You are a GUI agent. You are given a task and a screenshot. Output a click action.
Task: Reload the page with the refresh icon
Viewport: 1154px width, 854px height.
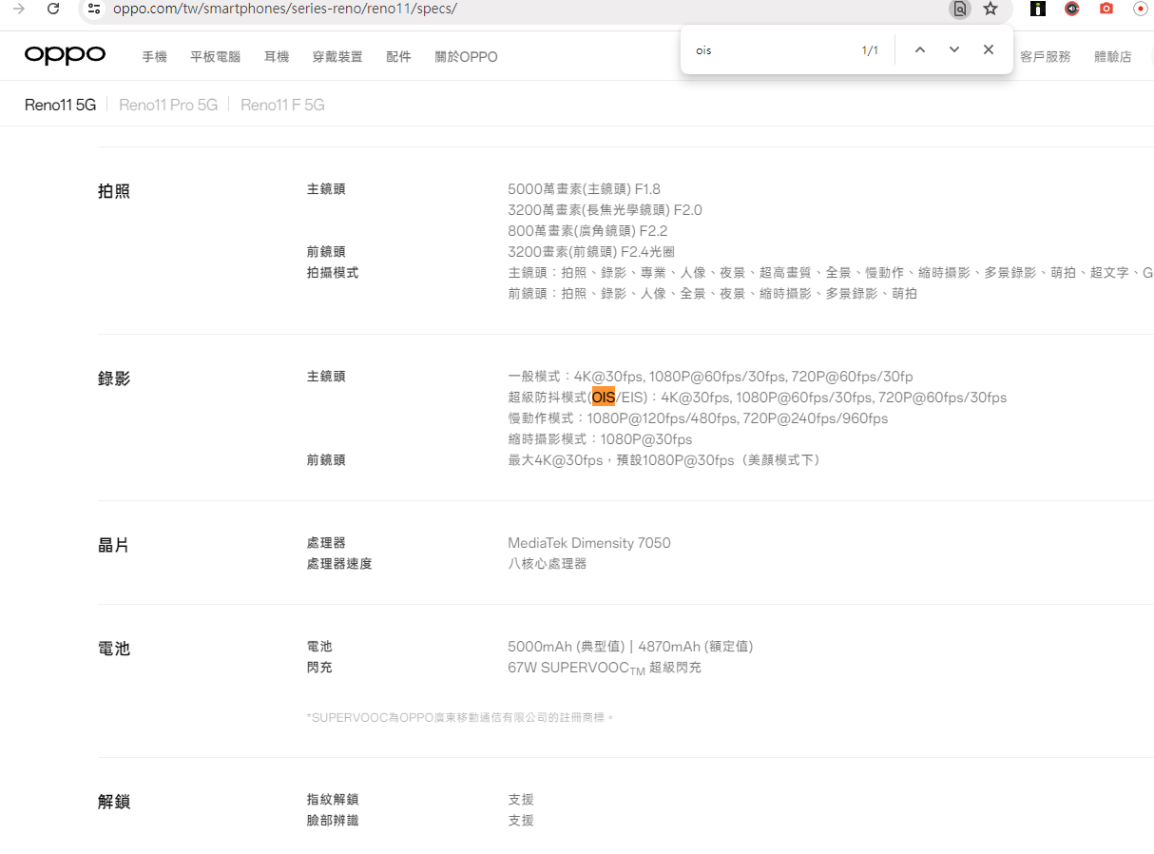click(x=53, y=9)
